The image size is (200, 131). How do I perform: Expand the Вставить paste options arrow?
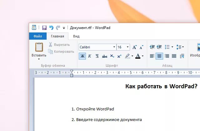coord(39,59)
